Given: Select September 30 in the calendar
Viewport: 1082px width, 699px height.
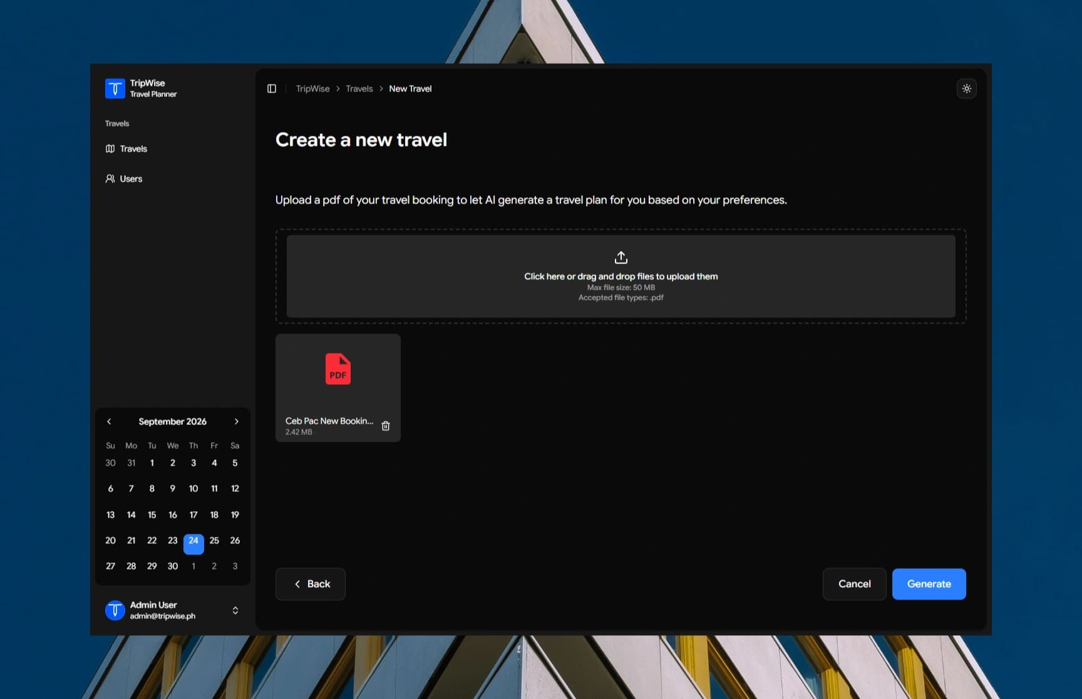Looking at the screenshot, I should click(173, 566).
